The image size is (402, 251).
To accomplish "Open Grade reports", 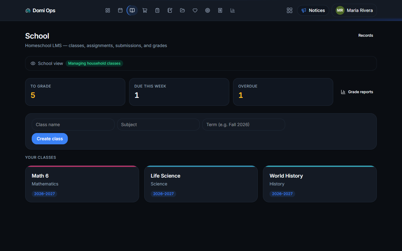I will (x=357, y=92).
